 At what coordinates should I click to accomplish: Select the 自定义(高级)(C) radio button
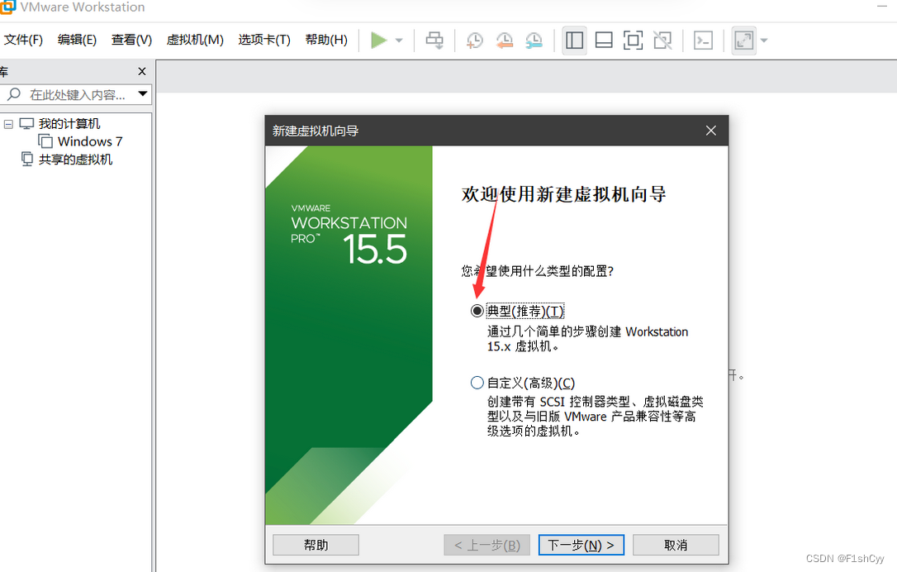(x=477, y=383)
